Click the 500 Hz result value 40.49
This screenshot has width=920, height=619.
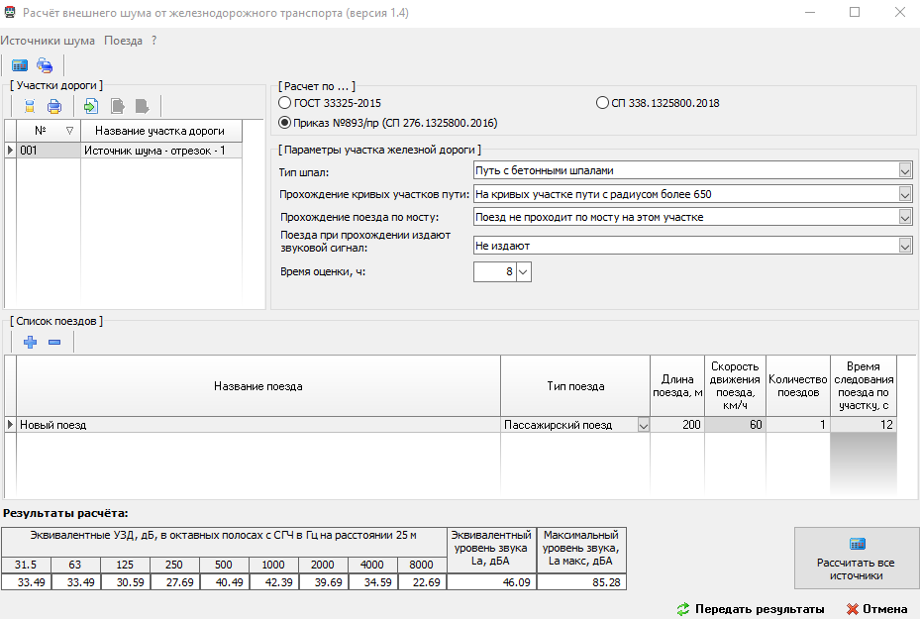[x=224, y=582]
